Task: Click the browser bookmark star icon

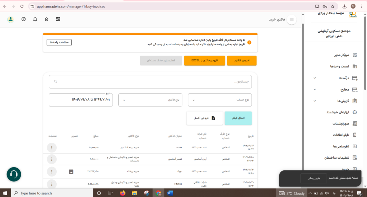Action: (x=333, y=6)
